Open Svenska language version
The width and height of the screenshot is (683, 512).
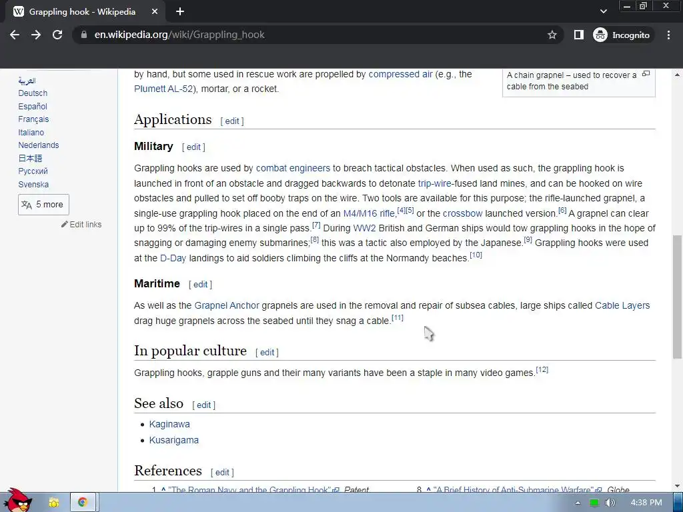point(33,185)
